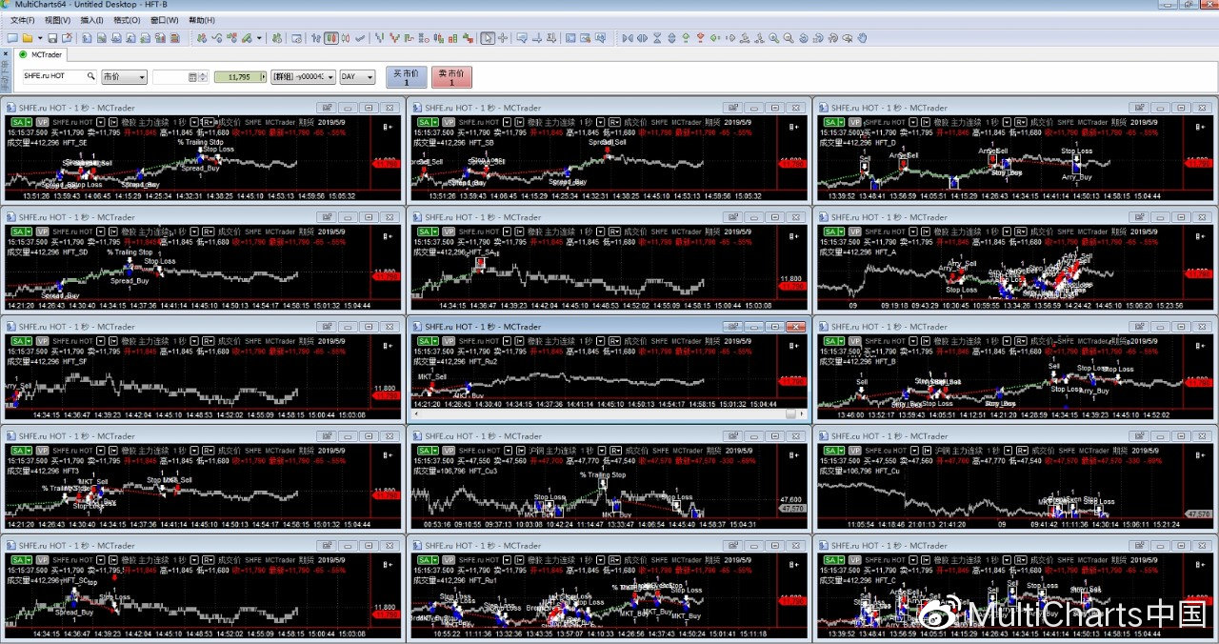Click the save disk icon in toolbar
This screenshot has height=644, width=1219.
click(52, 38)
